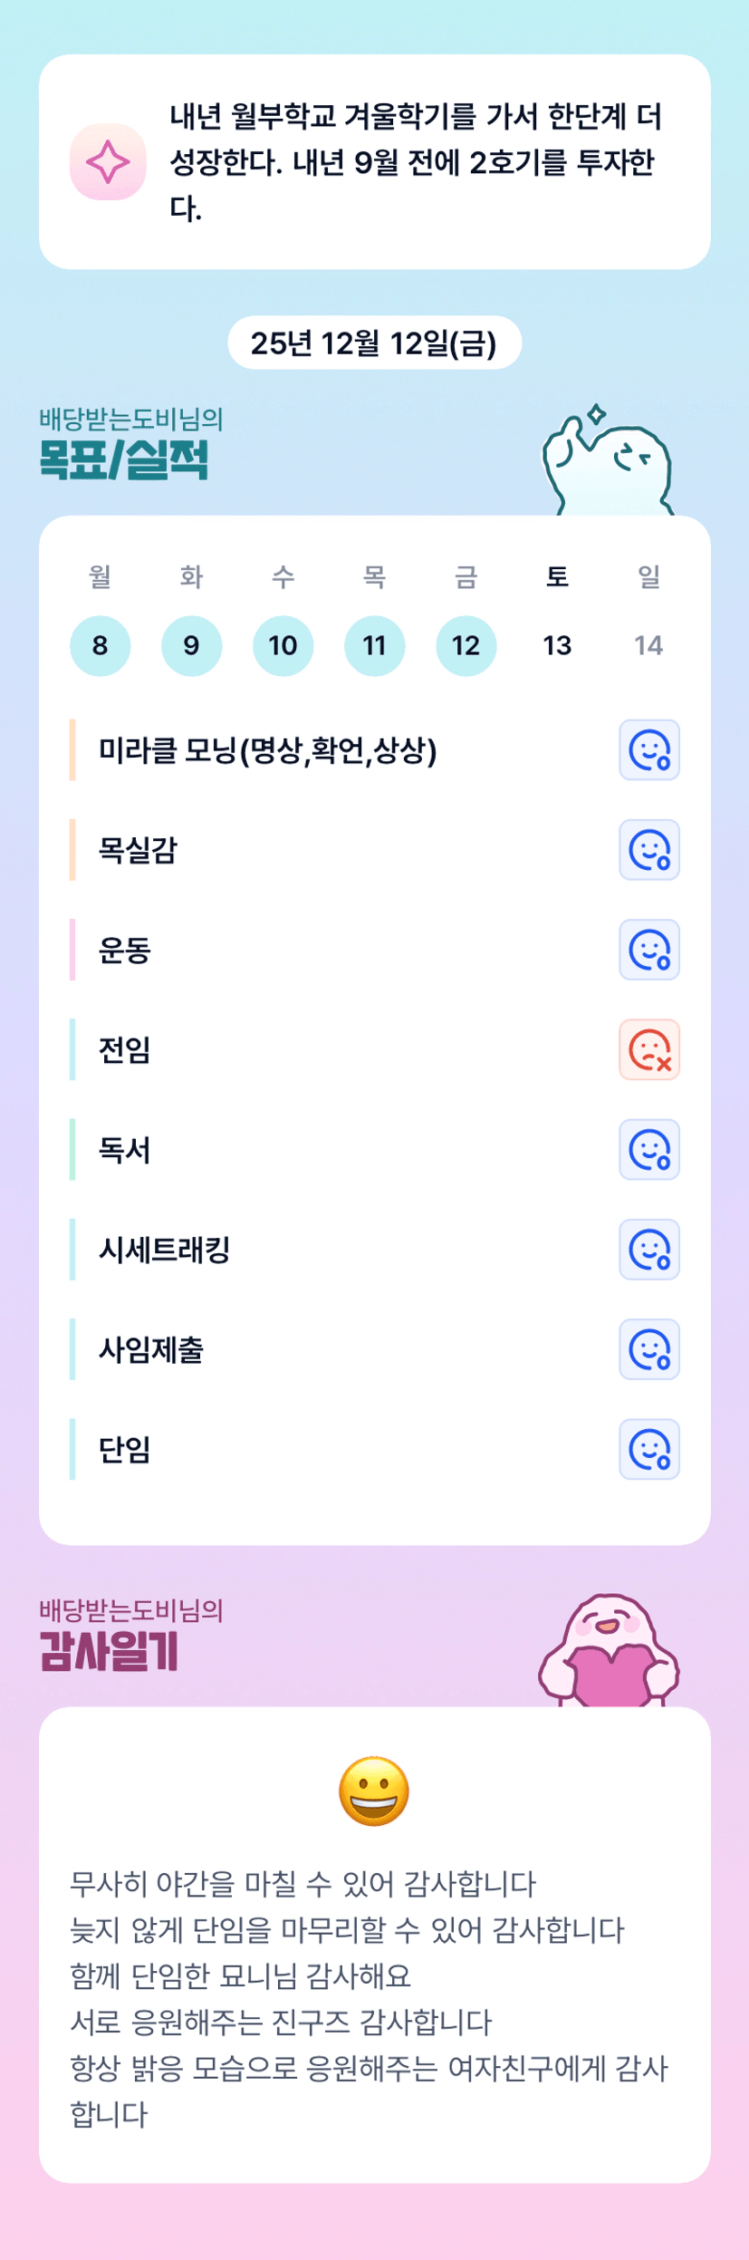Select Wednesday the 10th date circle

[x=283, y=646]
